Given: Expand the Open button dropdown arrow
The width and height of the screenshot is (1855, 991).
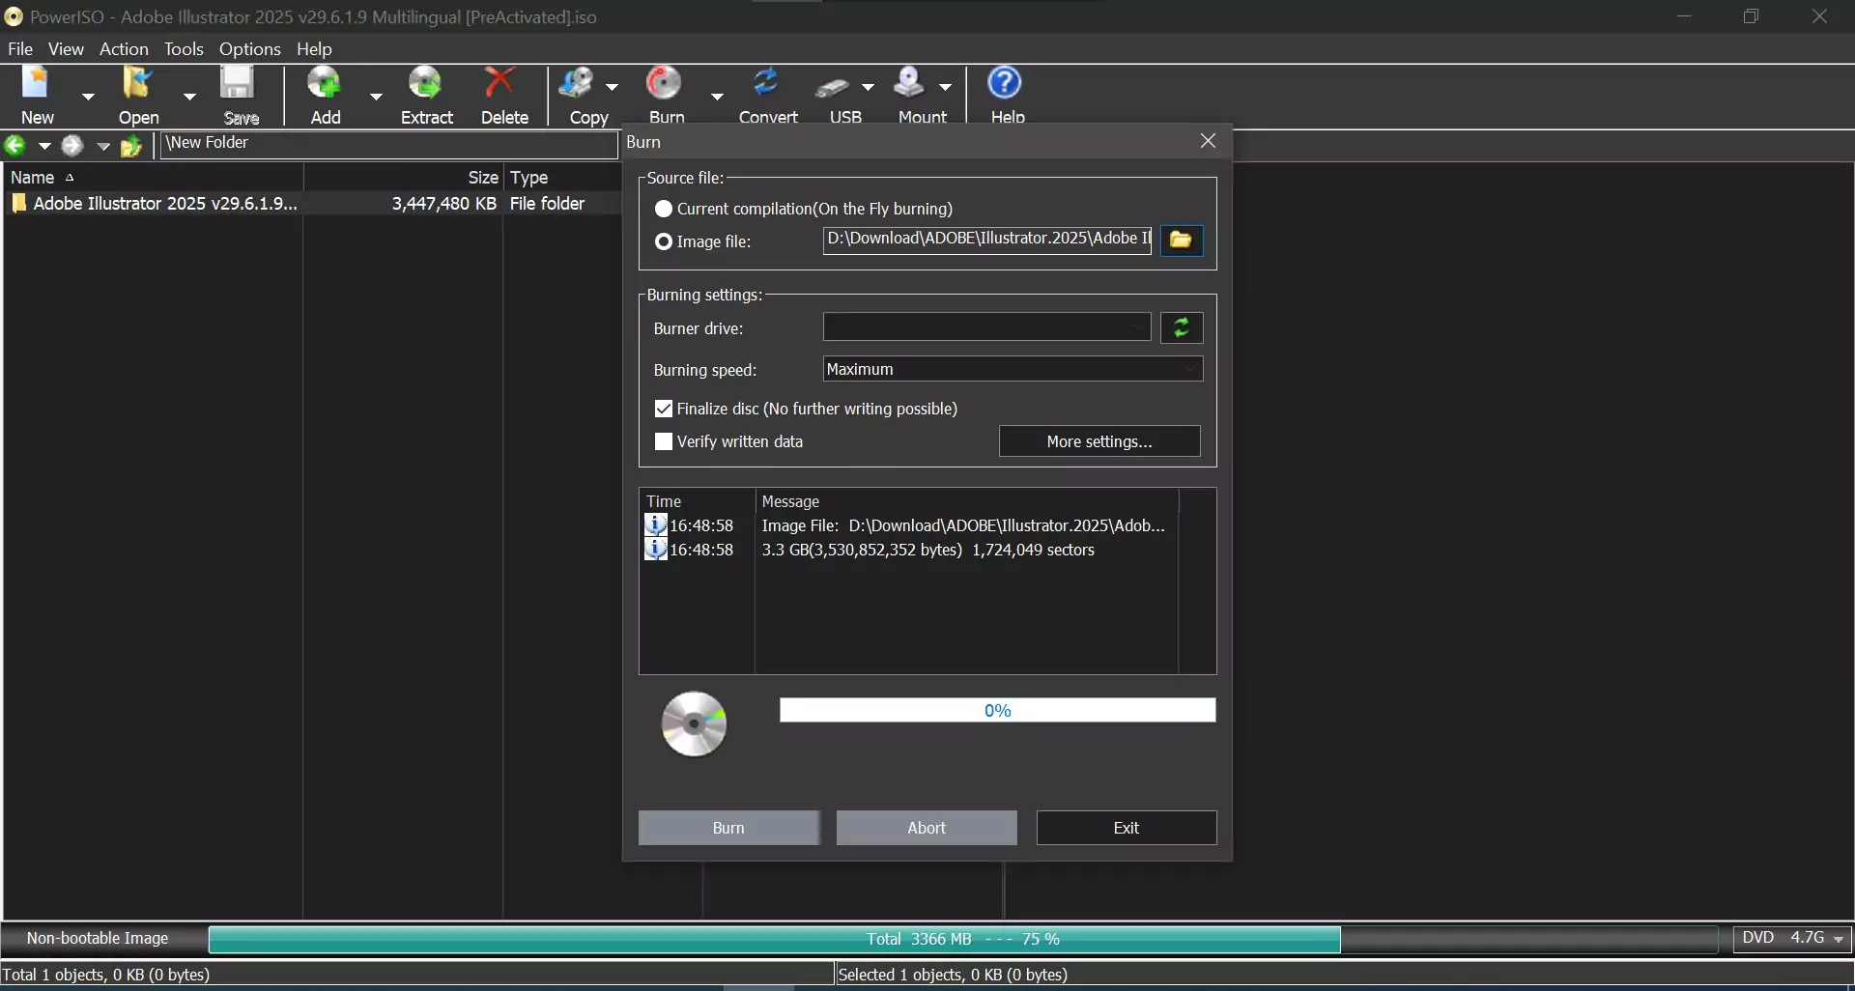Looking at the screenshot, I should point(189,96).
